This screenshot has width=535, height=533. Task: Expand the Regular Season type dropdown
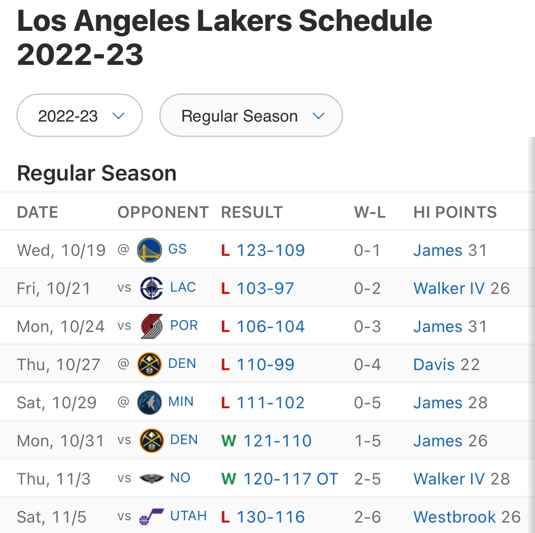point(251,116)
